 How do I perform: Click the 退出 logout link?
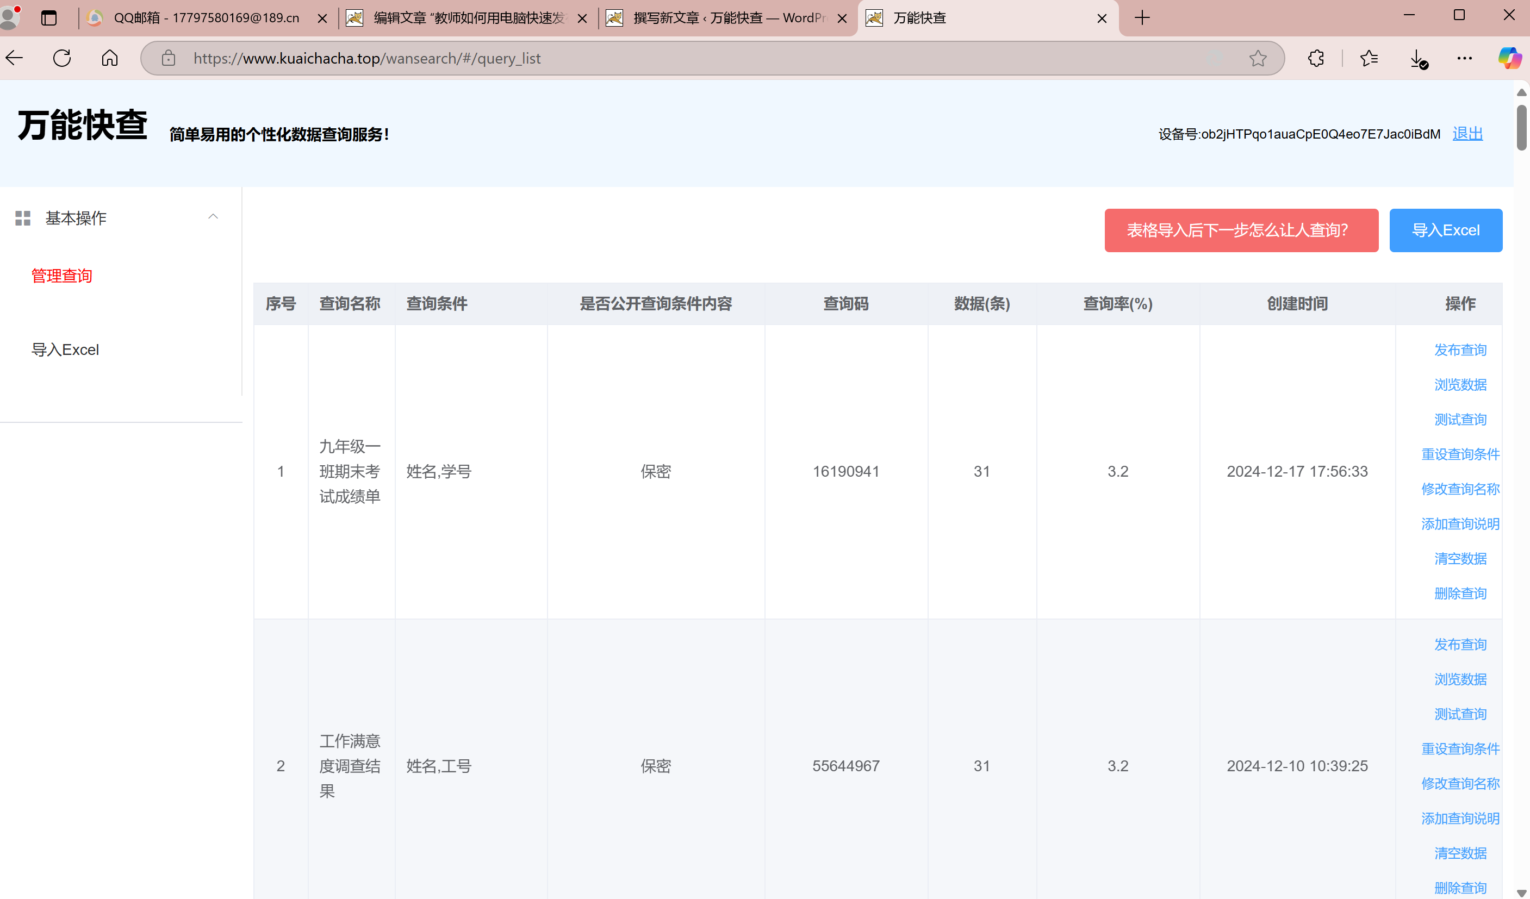(1467, 134)
